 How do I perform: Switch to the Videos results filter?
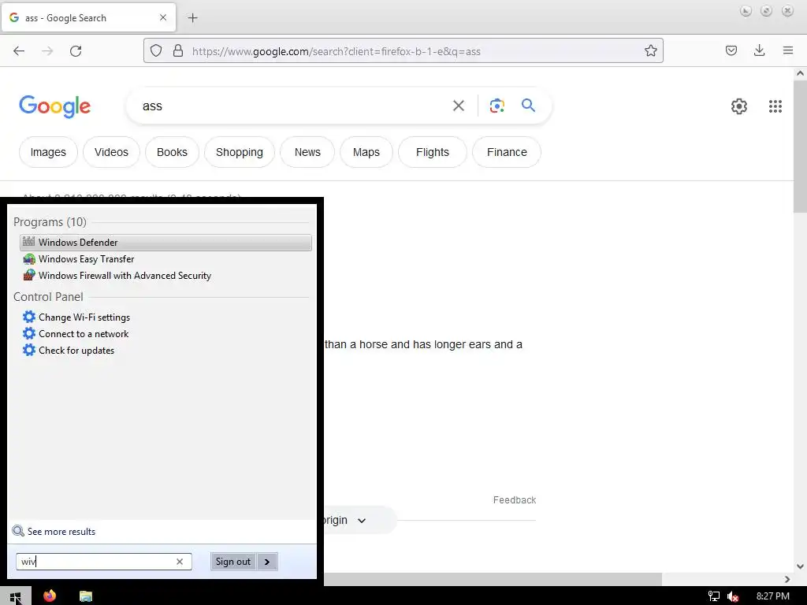click(111, 152)
